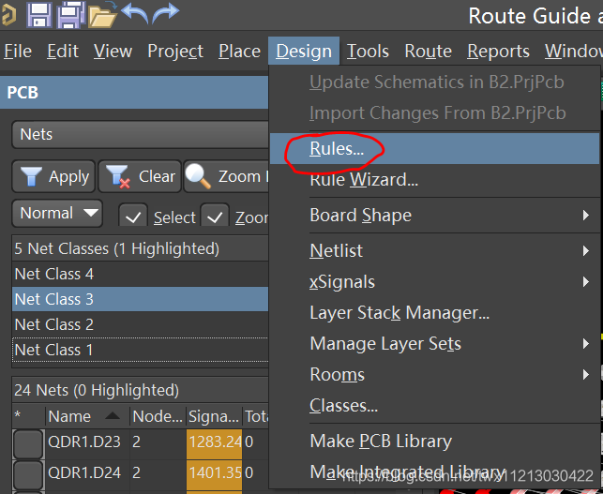Expand the Netlist submenu
The width and height of the screenshot is (603, 494).
tap(434, 250)
